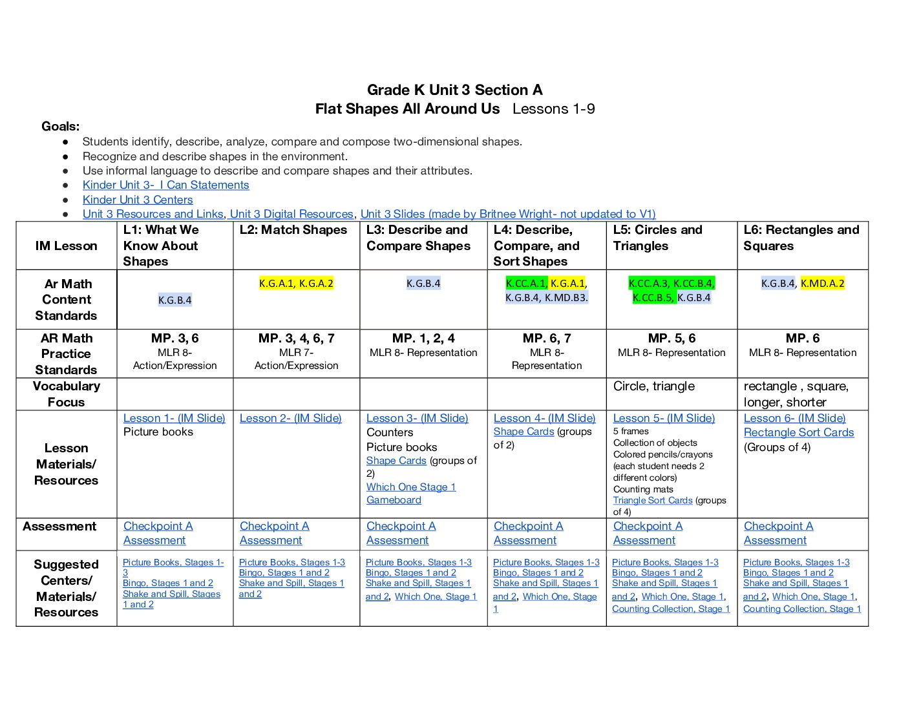The width and height of the screenshot is (910, 703).
Task: Click the yellow 'K.MD.A.2' standard
Action: pos(822,283)
